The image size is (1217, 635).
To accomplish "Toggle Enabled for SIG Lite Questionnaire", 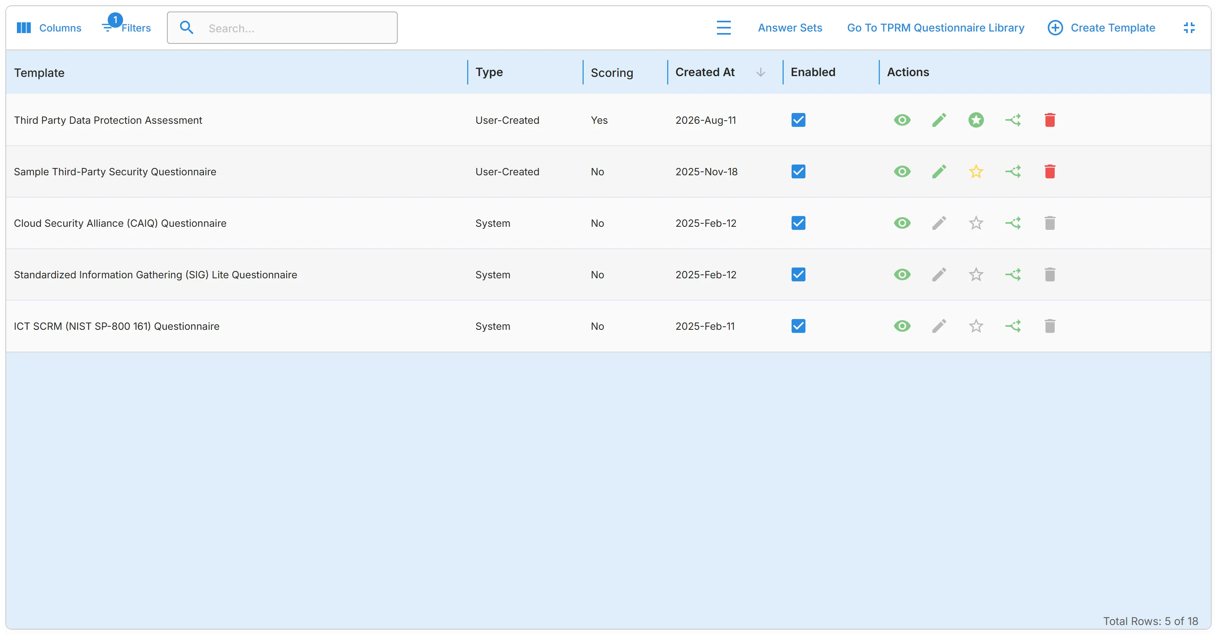I will tap(799, 274).
